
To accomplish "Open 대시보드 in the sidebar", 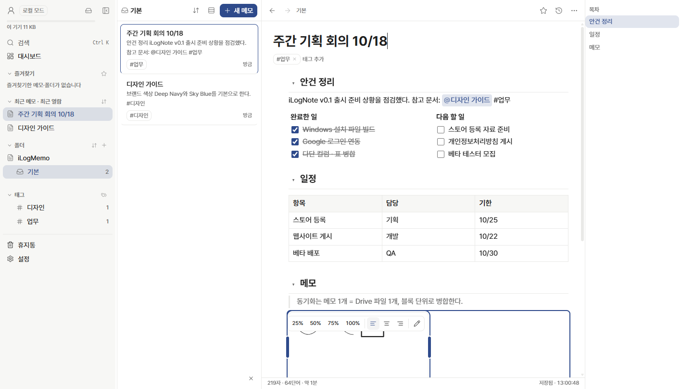I will (x=58, y=56).
